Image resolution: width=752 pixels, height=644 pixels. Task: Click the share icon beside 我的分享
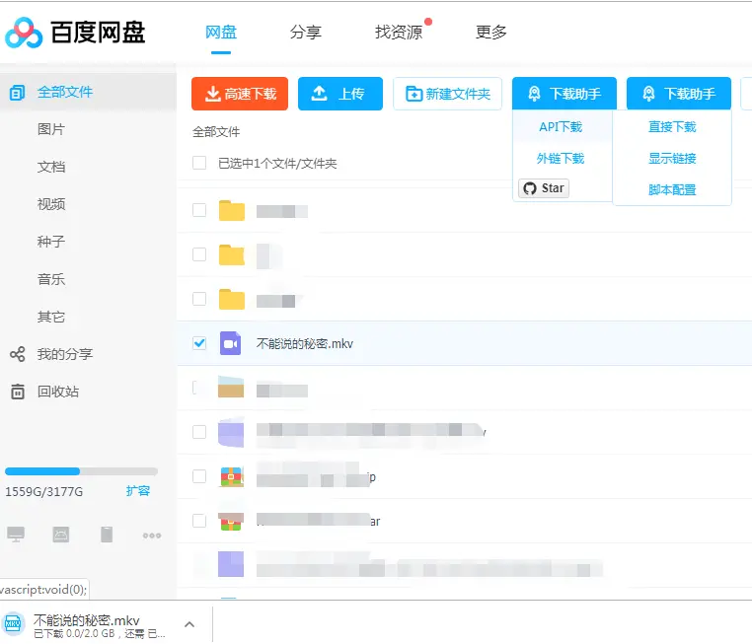(17, 354)
